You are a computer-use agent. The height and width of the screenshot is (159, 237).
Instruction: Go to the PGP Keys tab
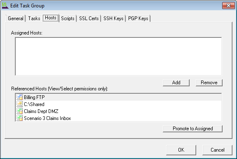pyautogui.click(x=138, y=18)
